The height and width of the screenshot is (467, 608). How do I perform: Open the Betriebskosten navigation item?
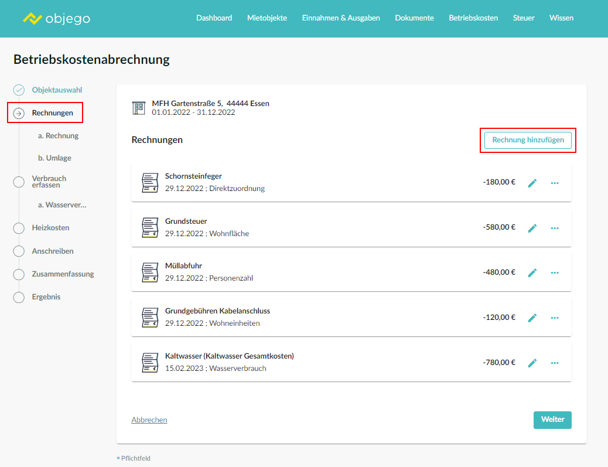(473, 18)
